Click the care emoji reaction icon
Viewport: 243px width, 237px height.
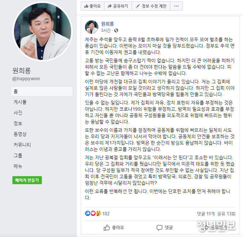[98, 213]
